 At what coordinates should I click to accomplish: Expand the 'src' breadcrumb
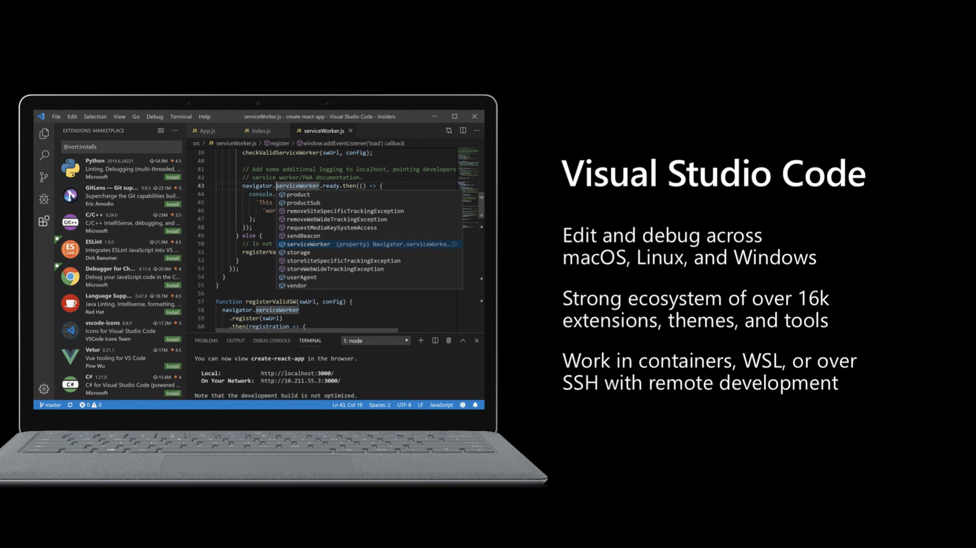pyautogui.click(x=196, y=143)
